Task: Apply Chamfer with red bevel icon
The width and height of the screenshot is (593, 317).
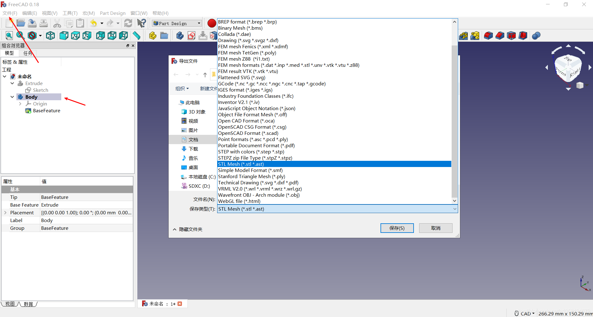Action: pyautogui.click(x=500, y=36)
